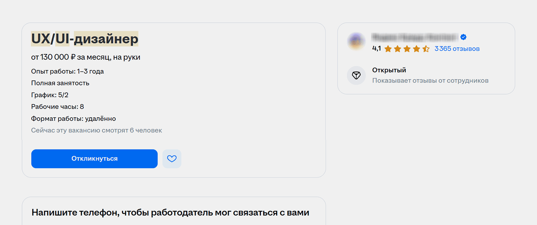Click the note Сейчас эту вакансию смотрят

(x=97, y=130)
